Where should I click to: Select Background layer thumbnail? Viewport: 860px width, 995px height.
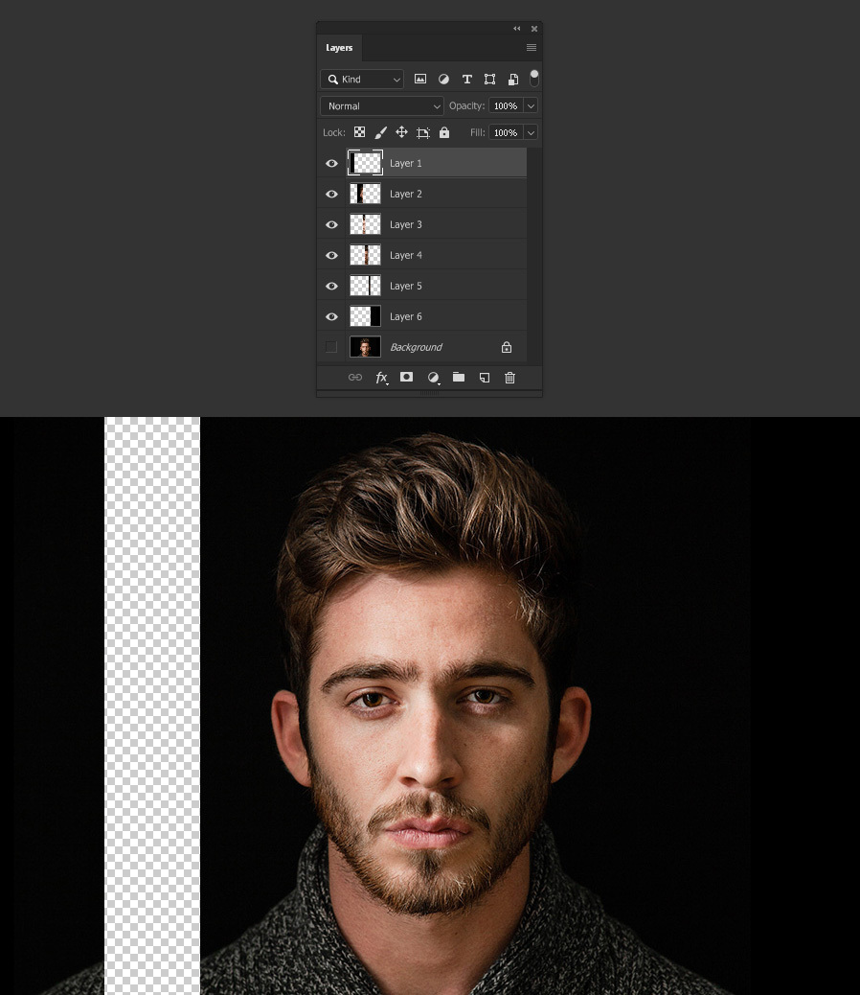[366, 346]
